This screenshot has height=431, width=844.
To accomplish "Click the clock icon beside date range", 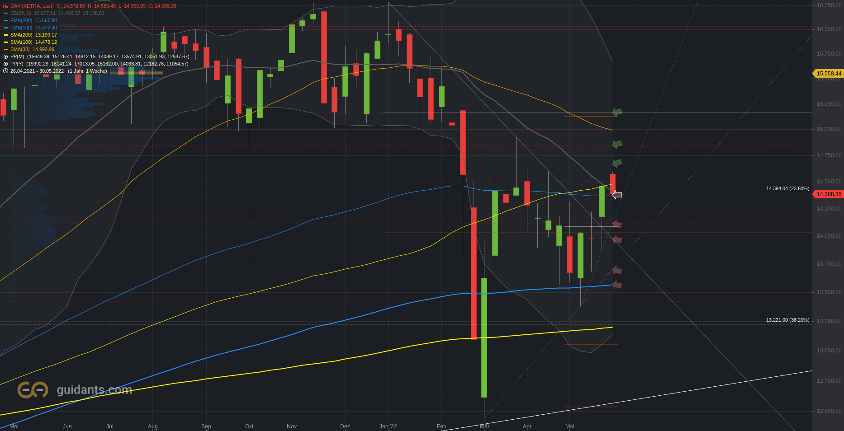I will tap(5, 71).
